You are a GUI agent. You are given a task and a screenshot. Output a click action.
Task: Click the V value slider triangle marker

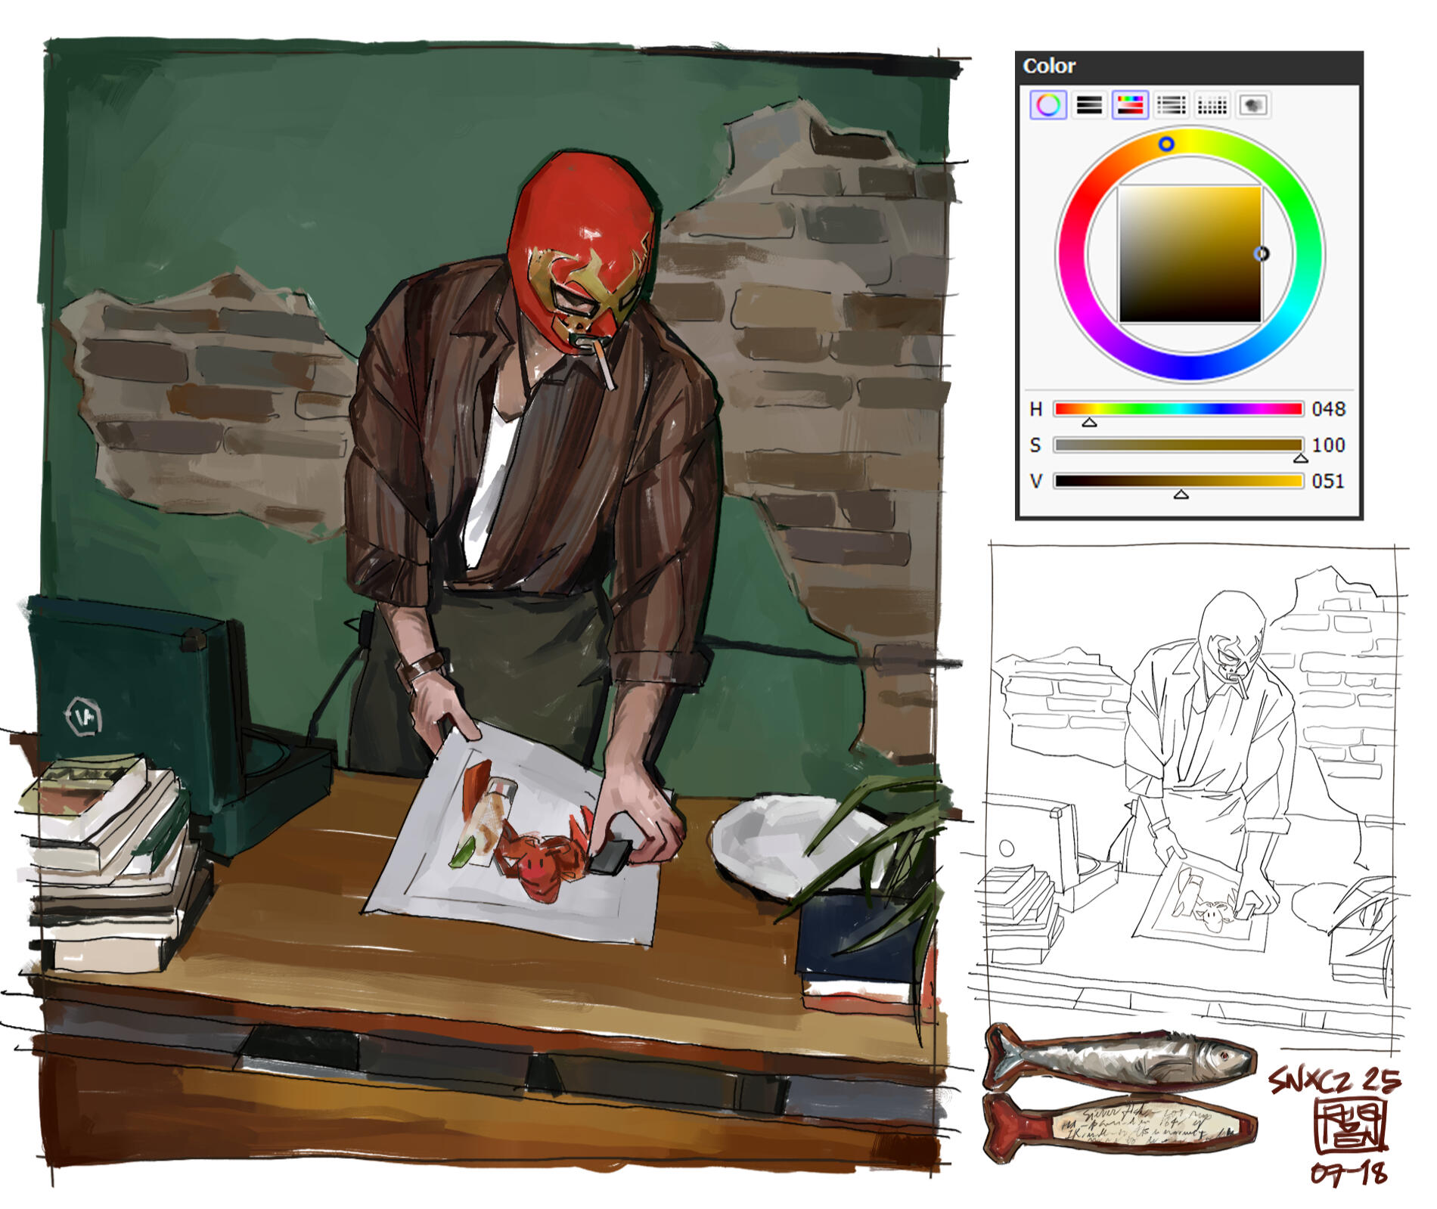(1181, 494)
